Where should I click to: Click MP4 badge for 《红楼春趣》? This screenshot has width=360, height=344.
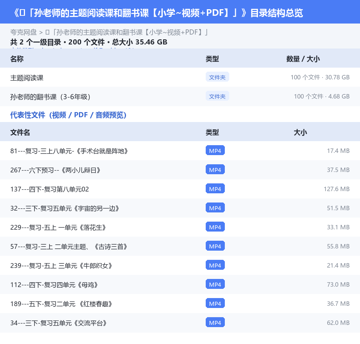215,303
